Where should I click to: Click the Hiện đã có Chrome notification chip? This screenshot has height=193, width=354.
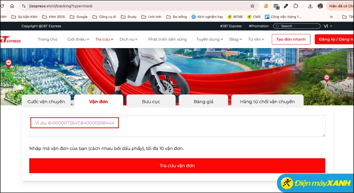pos(340,6)
